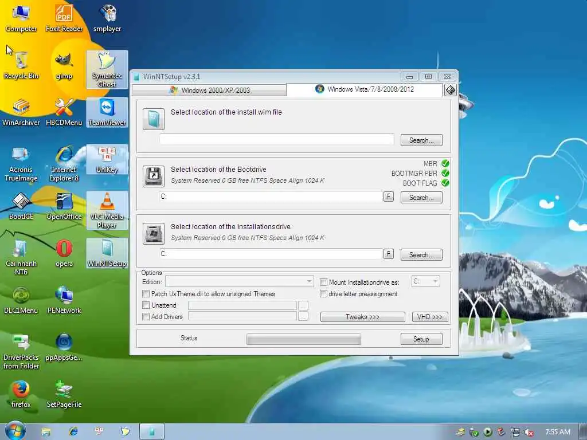Launch firefox desktop shortcut
587x440 pixels.
pos(21,394)
